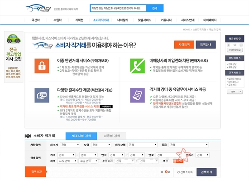Open the 수입차 menu
This screenshot has width=249, height=181.
57,20
